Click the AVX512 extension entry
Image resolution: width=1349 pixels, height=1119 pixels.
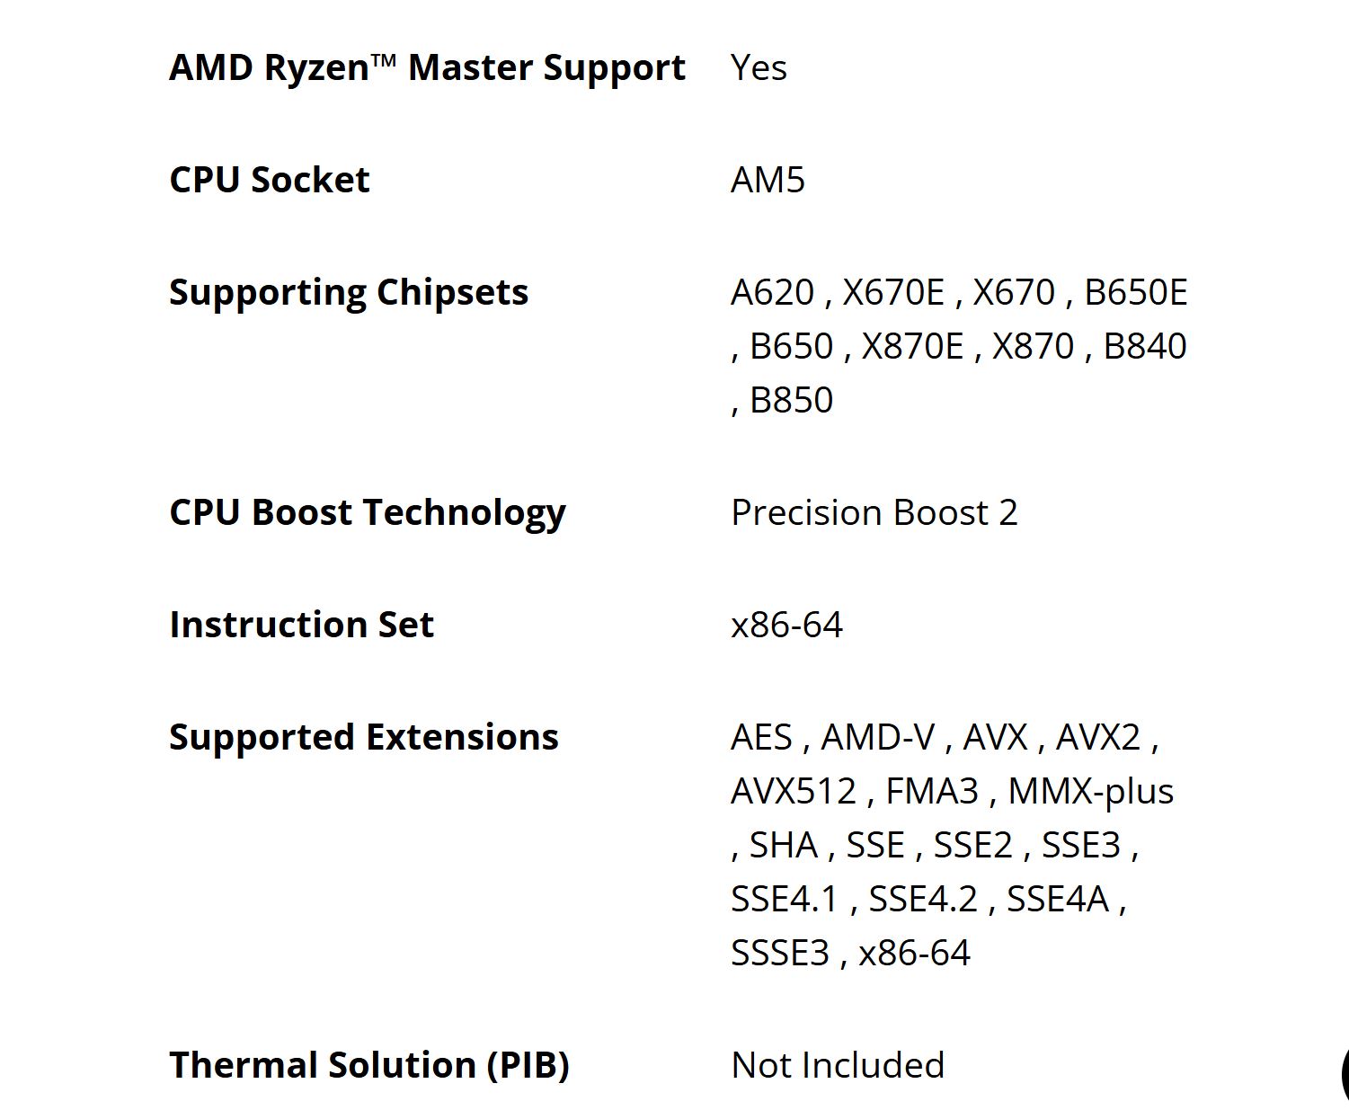793,791
